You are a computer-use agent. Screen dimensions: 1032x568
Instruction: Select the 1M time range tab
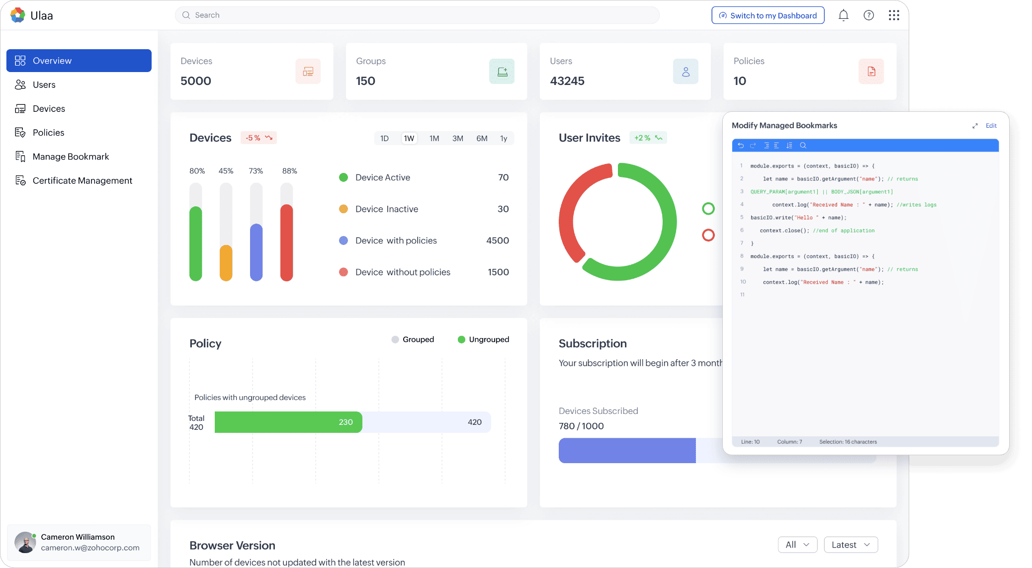[434, 139]
